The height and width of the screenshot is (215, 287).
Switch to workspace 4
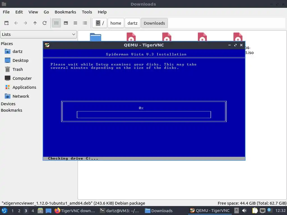click(x=33, y=211)
